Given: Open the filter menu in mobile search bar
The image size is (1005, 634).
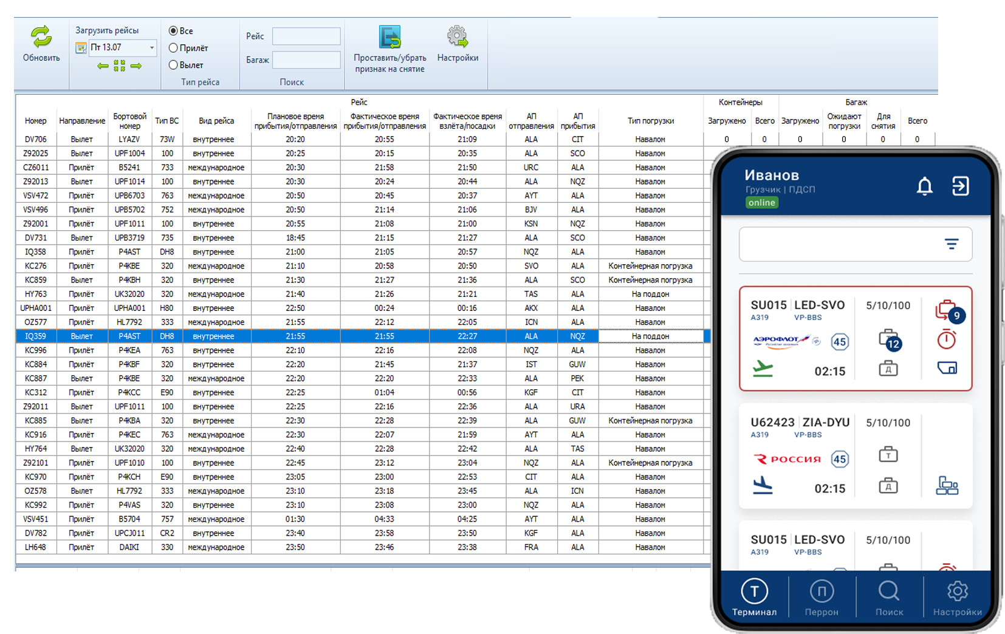Looking at the screenshot, I should (951, 244).
